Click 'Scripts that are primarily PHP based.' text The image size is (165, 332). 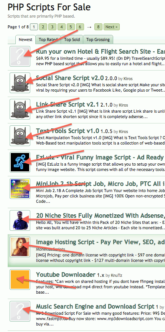[41, 16]
